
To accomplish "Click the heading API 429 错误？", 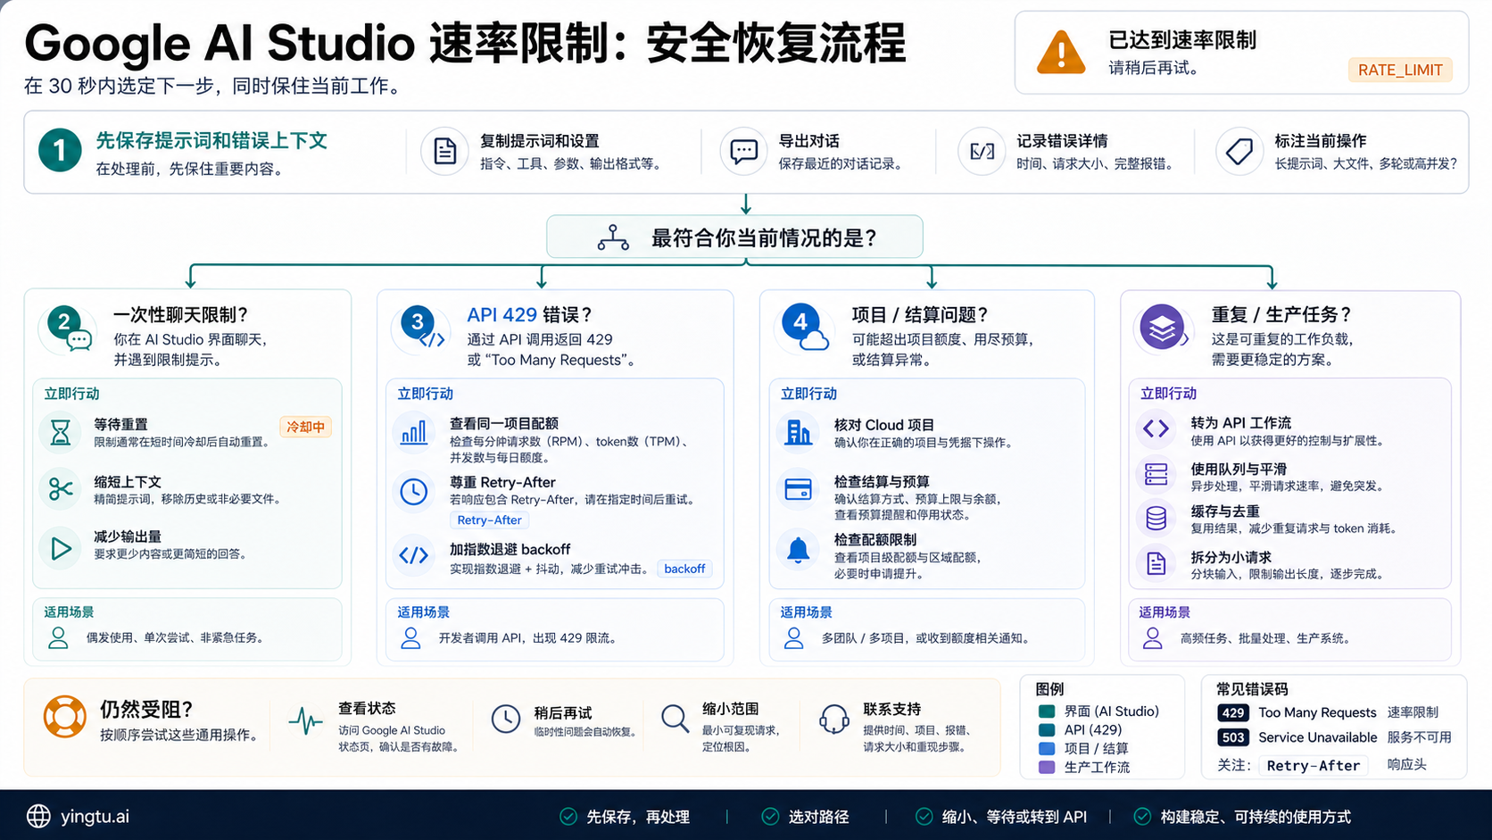I will pos(529,314).
